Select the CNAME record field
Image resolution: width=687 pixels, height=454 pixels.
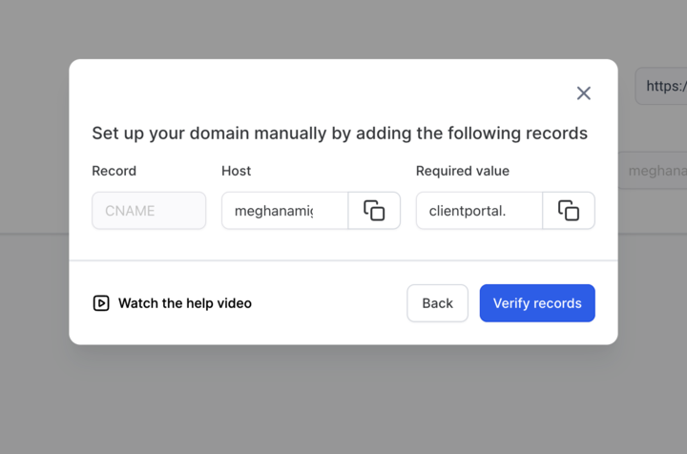click(149, 211)
